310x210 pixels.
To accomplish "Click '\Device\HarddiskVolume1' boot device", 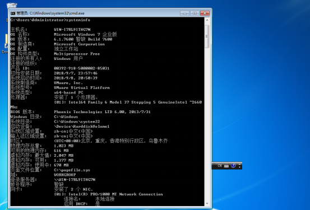I will [x=82, y=126].
